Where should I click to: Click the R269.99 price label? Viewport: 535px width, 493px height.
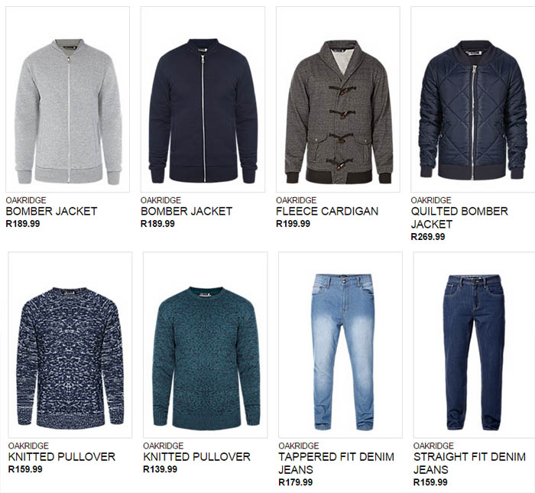[x=428, y=237]
